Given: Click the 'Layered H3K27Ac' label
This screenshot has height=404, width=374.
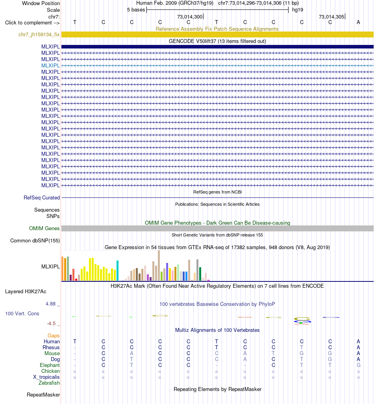Looking at the screenshot, I should click(x=26, y=292).
